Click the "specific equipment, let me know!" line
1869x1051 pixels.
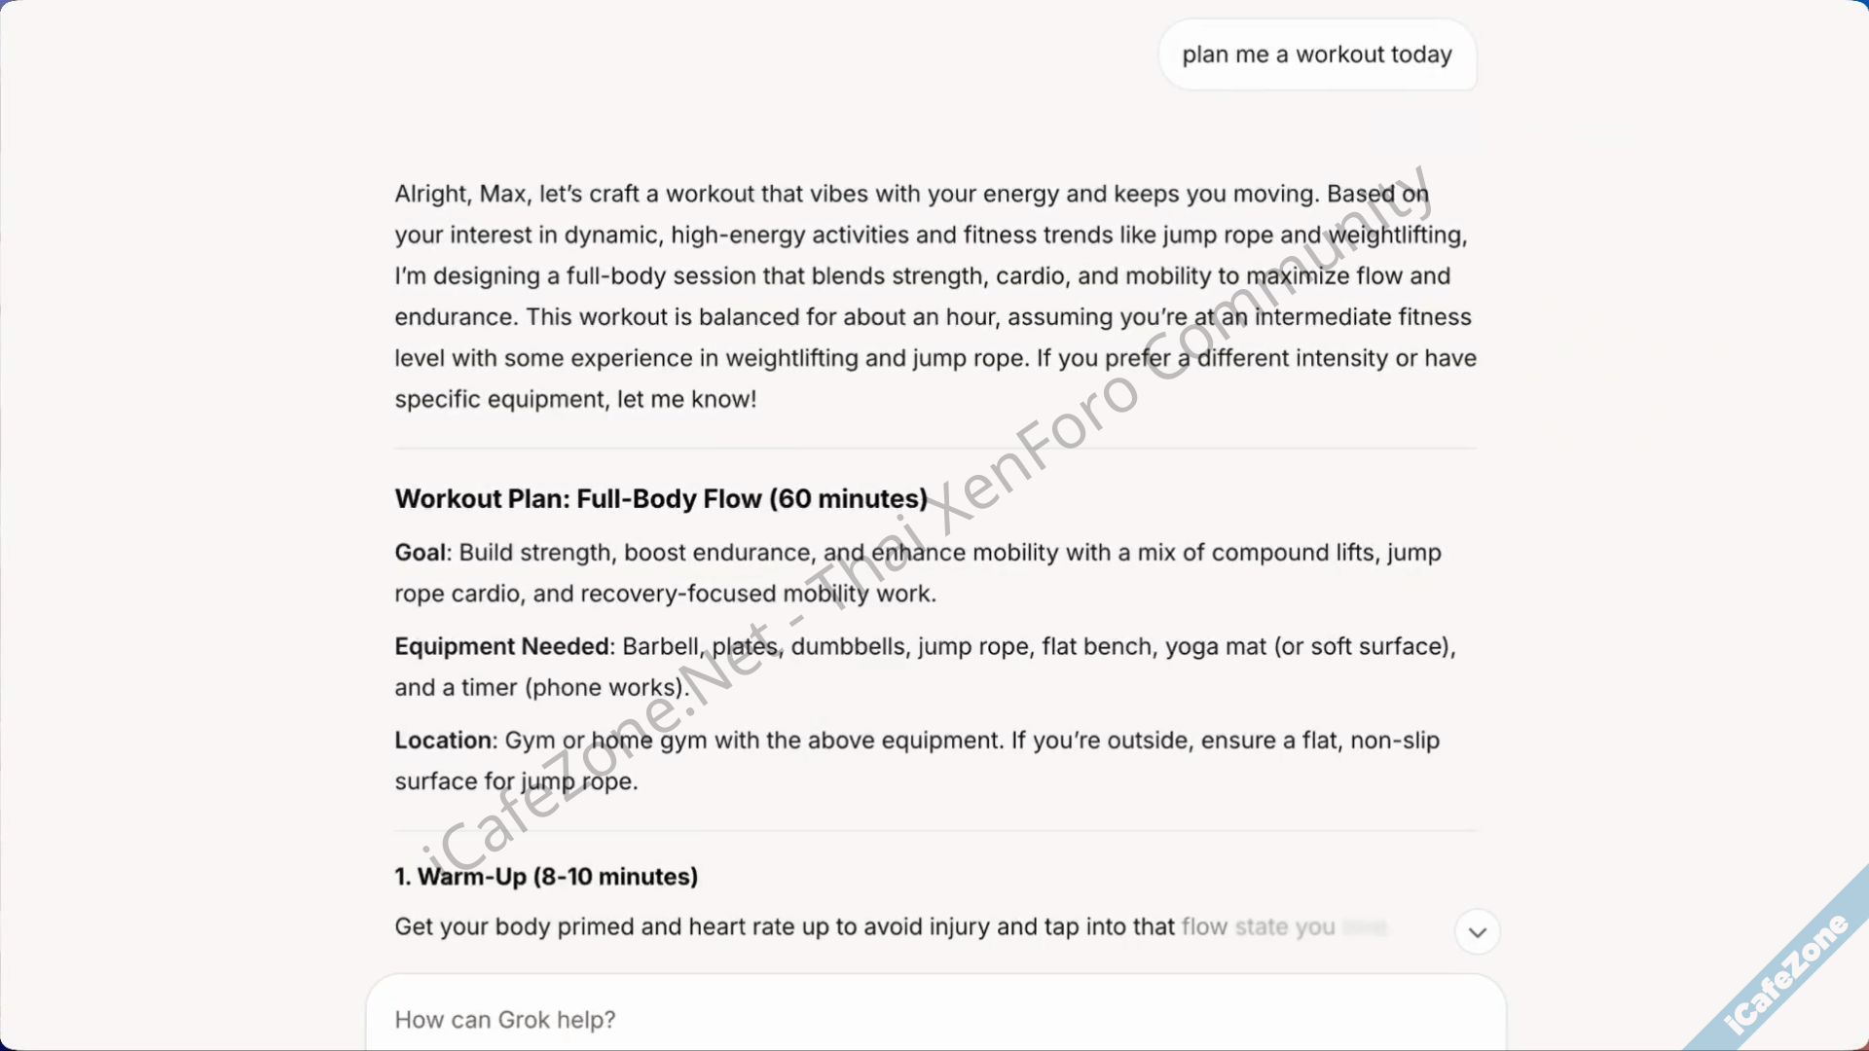coord(574,400)
